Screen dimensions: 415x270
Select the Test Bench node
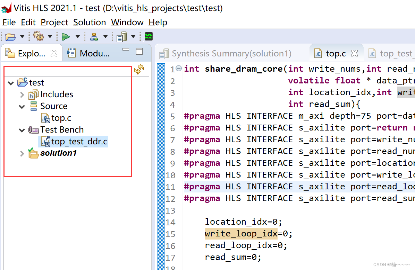pyautogui.click(x=62, y=129)
